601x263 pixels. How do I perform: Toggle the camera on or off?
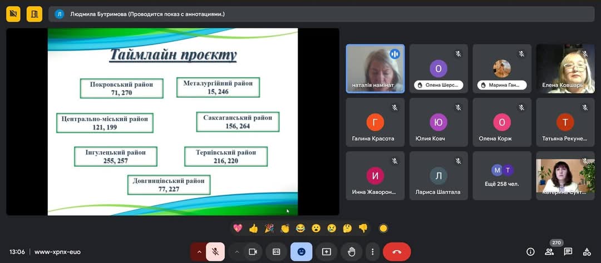[252, 252]
